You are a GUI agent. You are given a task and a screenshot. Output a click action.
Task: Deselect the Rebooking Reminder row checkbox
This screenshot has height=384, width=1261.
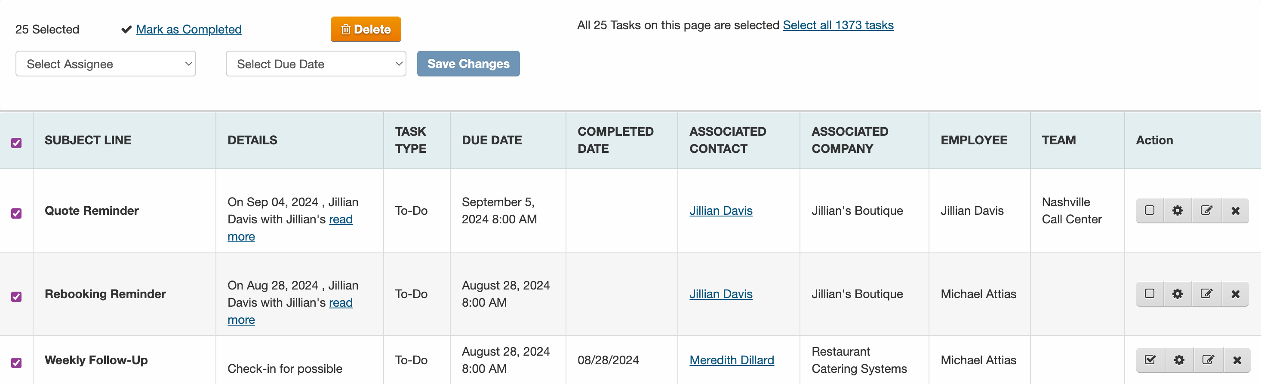pos(17,297)
